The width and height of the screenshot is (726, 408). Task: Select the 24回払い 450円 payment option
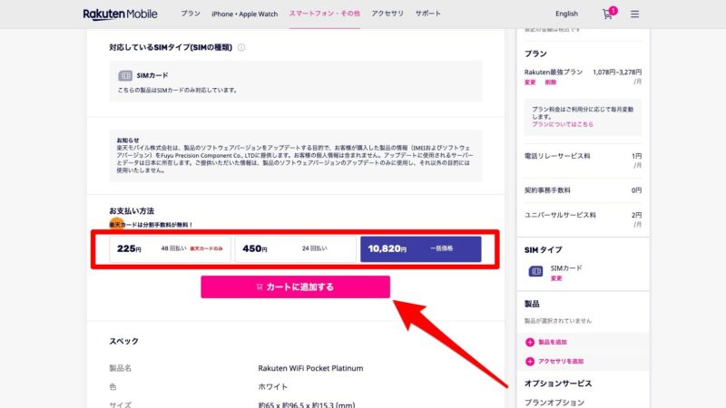[x=295, y=248]
